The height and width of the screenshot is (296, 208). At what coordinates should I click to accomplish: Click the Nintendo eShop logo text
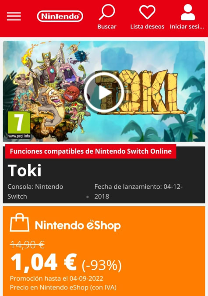click(78, 225)
